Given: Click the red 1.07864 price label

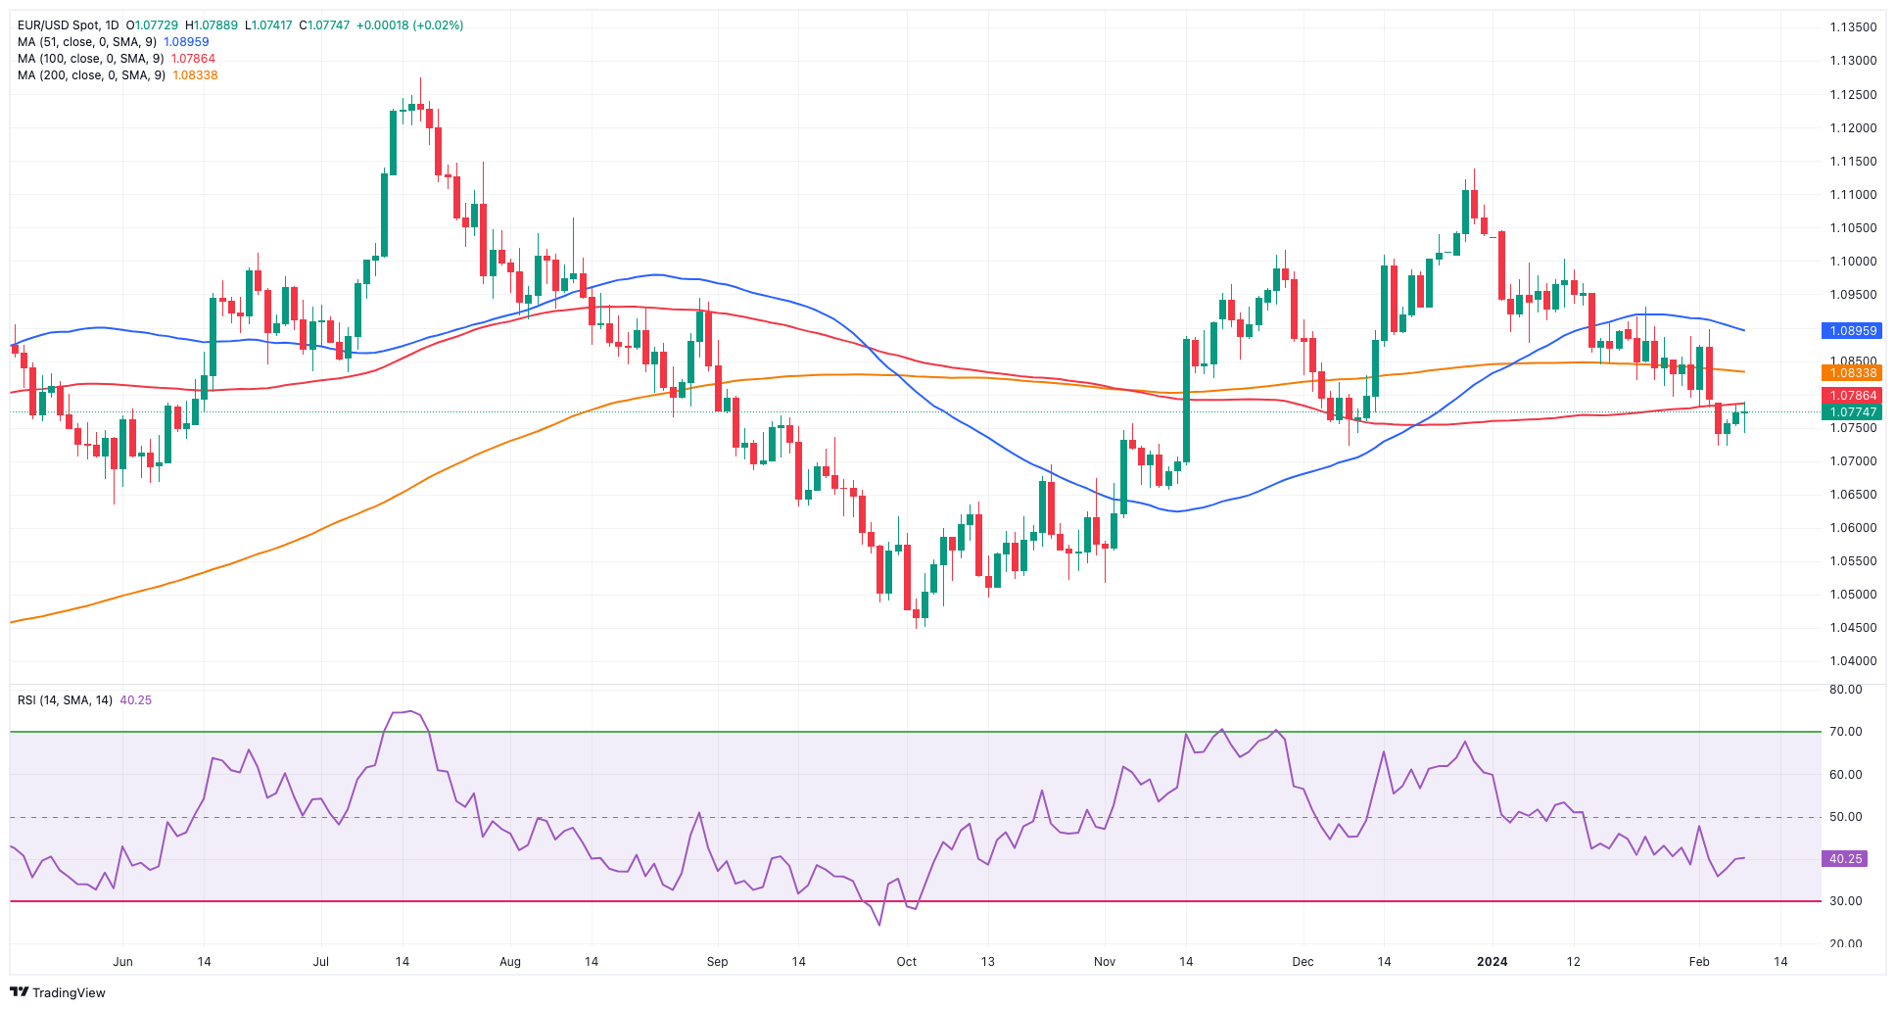Looking at the screenshot, I should pos(1853,396).
